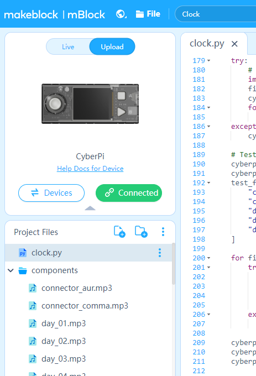Click the connector_comma.mp3 audio icon
The width and height of the screenshot is (256, 376).
point(33,306)
